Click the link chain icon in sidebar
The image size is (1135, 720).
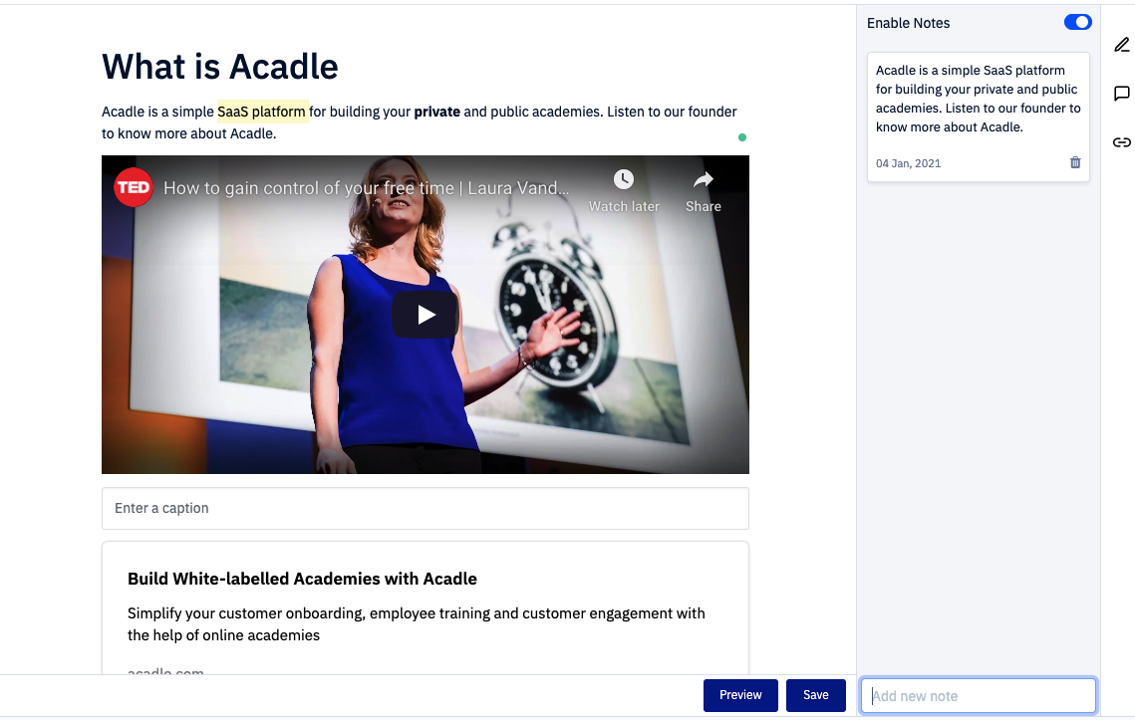(x=1121, y=141)
